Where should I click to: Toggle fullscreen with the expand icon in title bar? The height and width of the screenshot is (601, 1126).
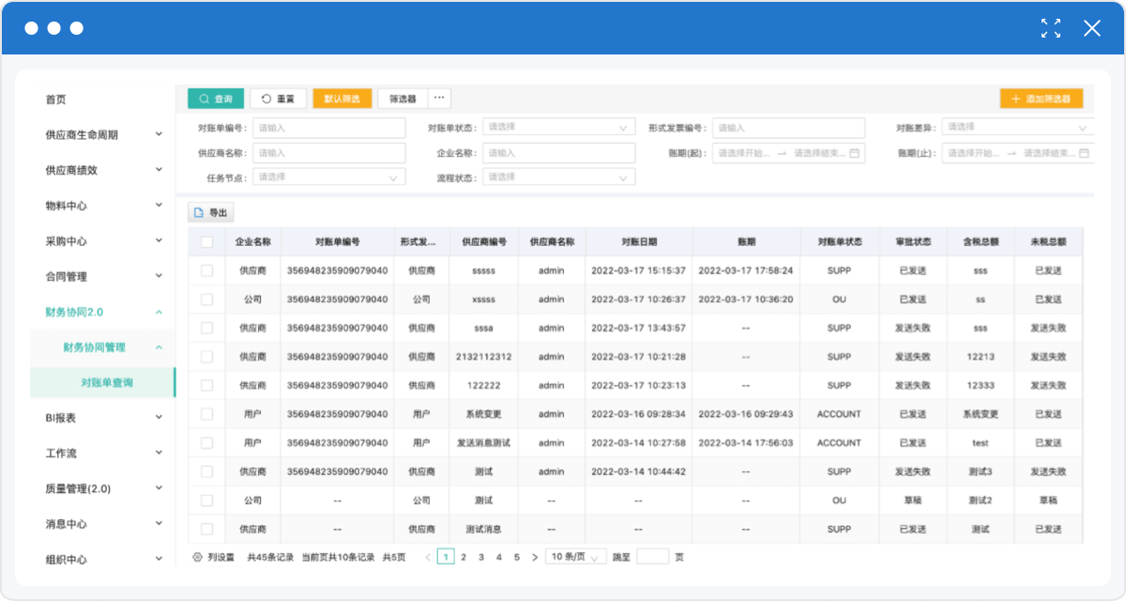click(1051, 28)
